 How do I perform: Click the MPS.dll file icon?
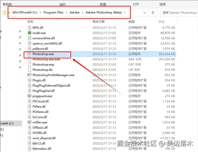(x=29, y=28)
